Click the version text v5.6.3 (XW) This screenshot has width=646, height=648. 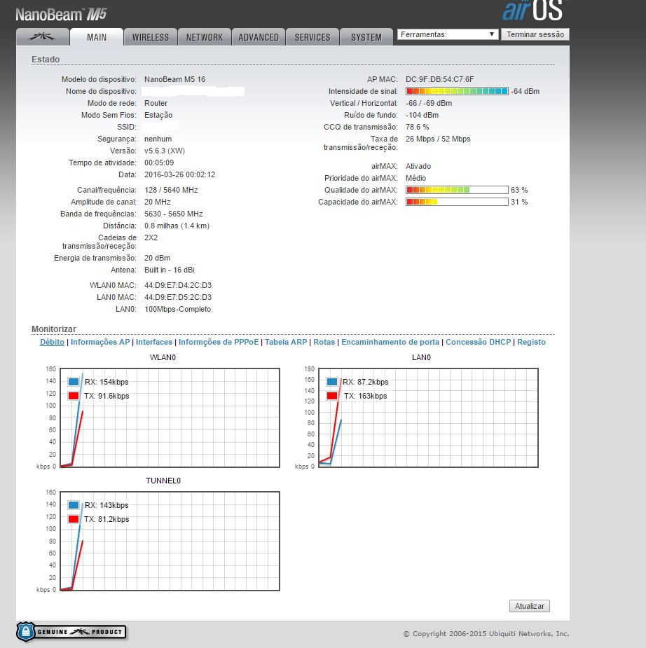pos(165,151)
